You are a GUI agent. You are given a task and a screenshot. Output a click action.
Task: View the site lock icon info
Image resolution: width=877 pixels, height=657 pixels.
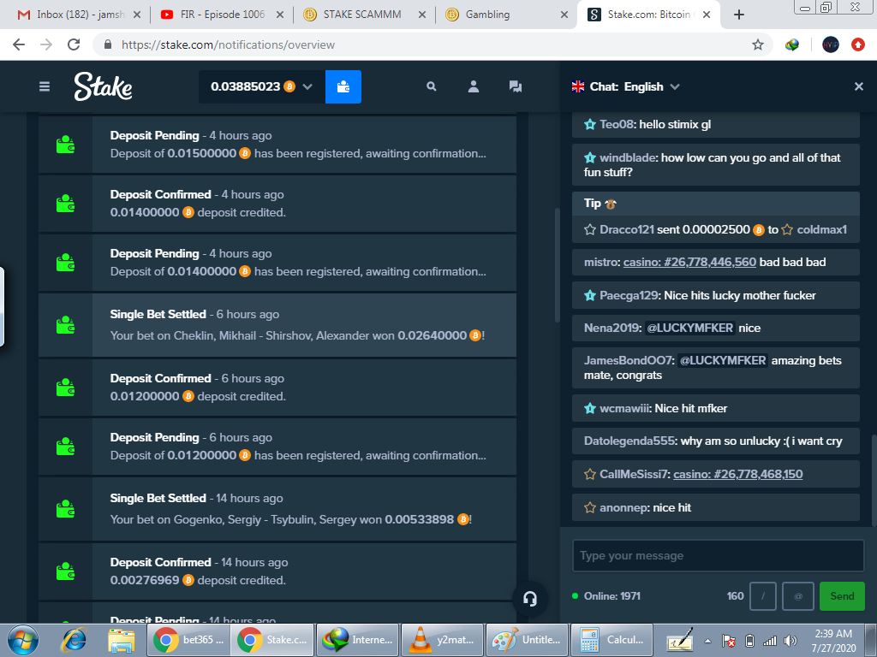pyautogui.click(x=108, y=44)
